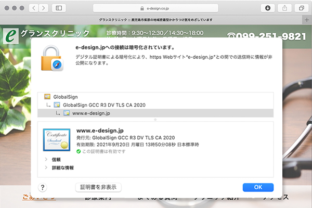312x208 pixels.
Task: Click the window close traffic light
Action: (7, 8)
